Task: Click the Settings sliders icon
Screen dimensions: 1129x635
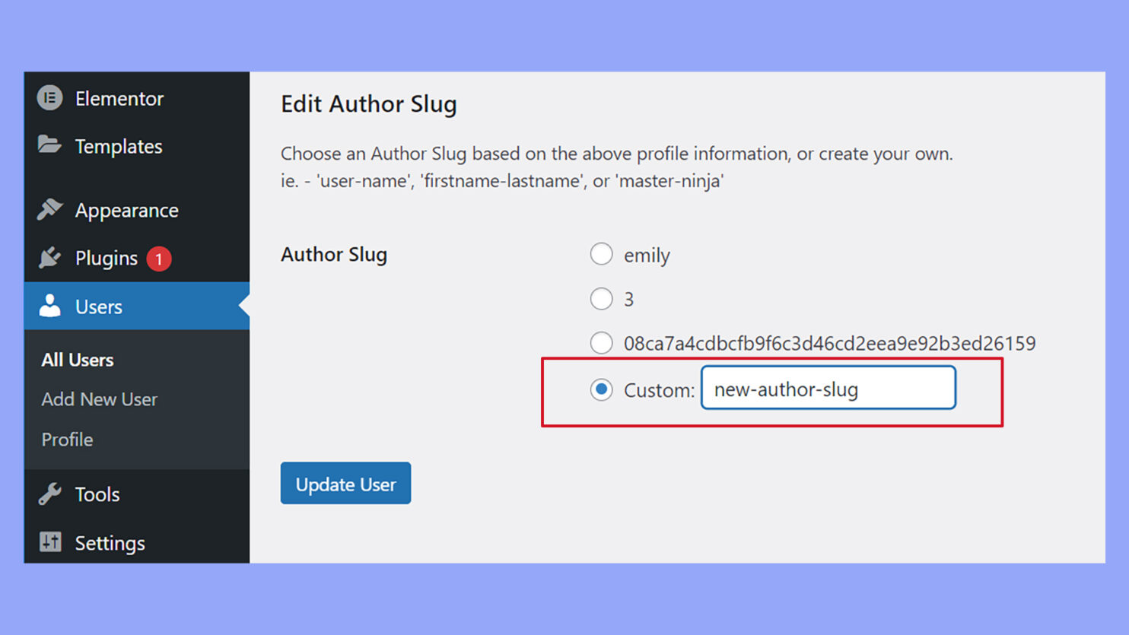Action: (49, 542)
